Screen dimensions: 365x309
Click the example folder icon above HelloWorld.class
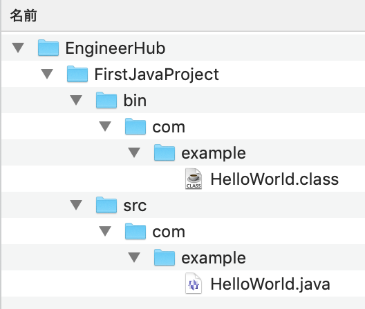pyautogui.click(x=165, y=152)
